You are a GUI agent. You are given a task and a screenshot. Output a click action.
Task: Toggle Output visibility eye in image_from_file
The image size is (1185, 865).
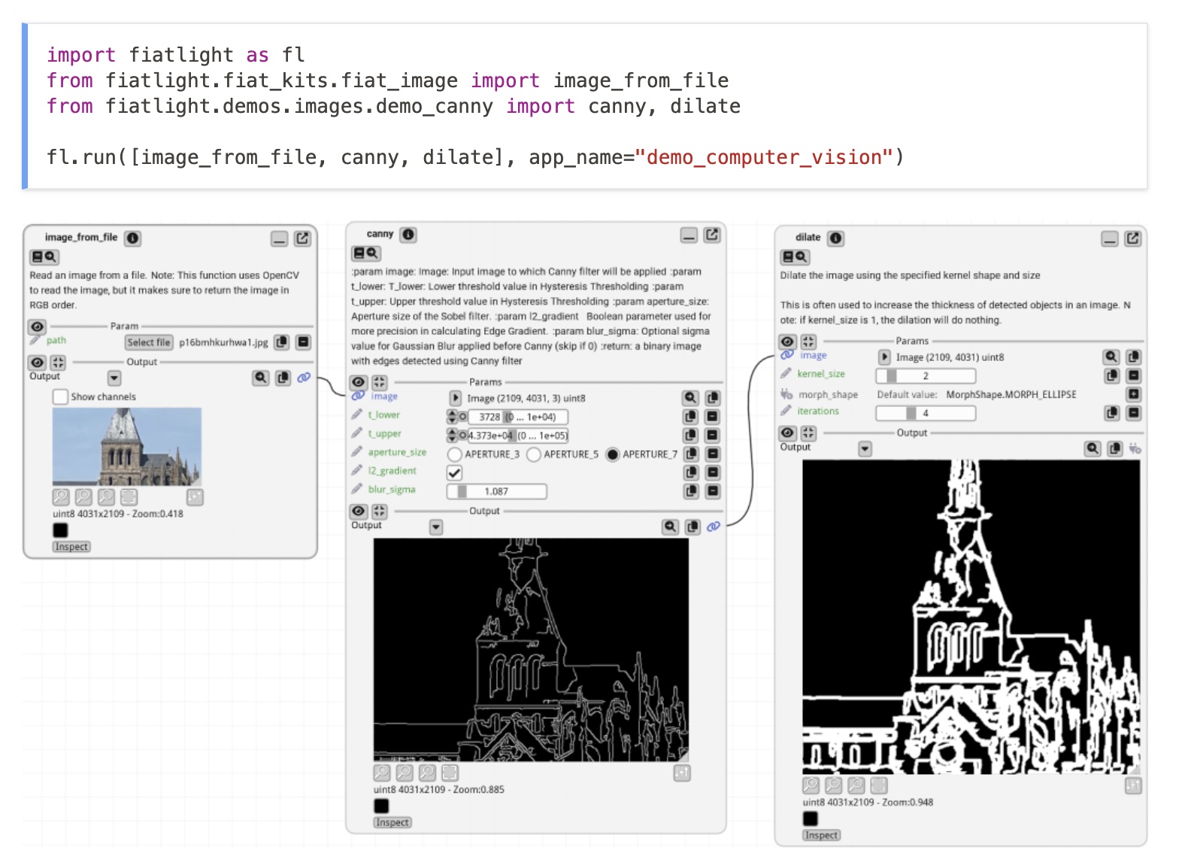click(x=37, y=363)
